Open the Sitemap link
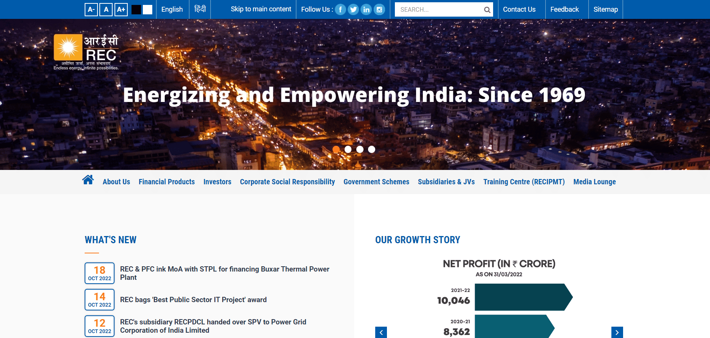The width and height of the screenshot is (710, 338). point(606,9)
